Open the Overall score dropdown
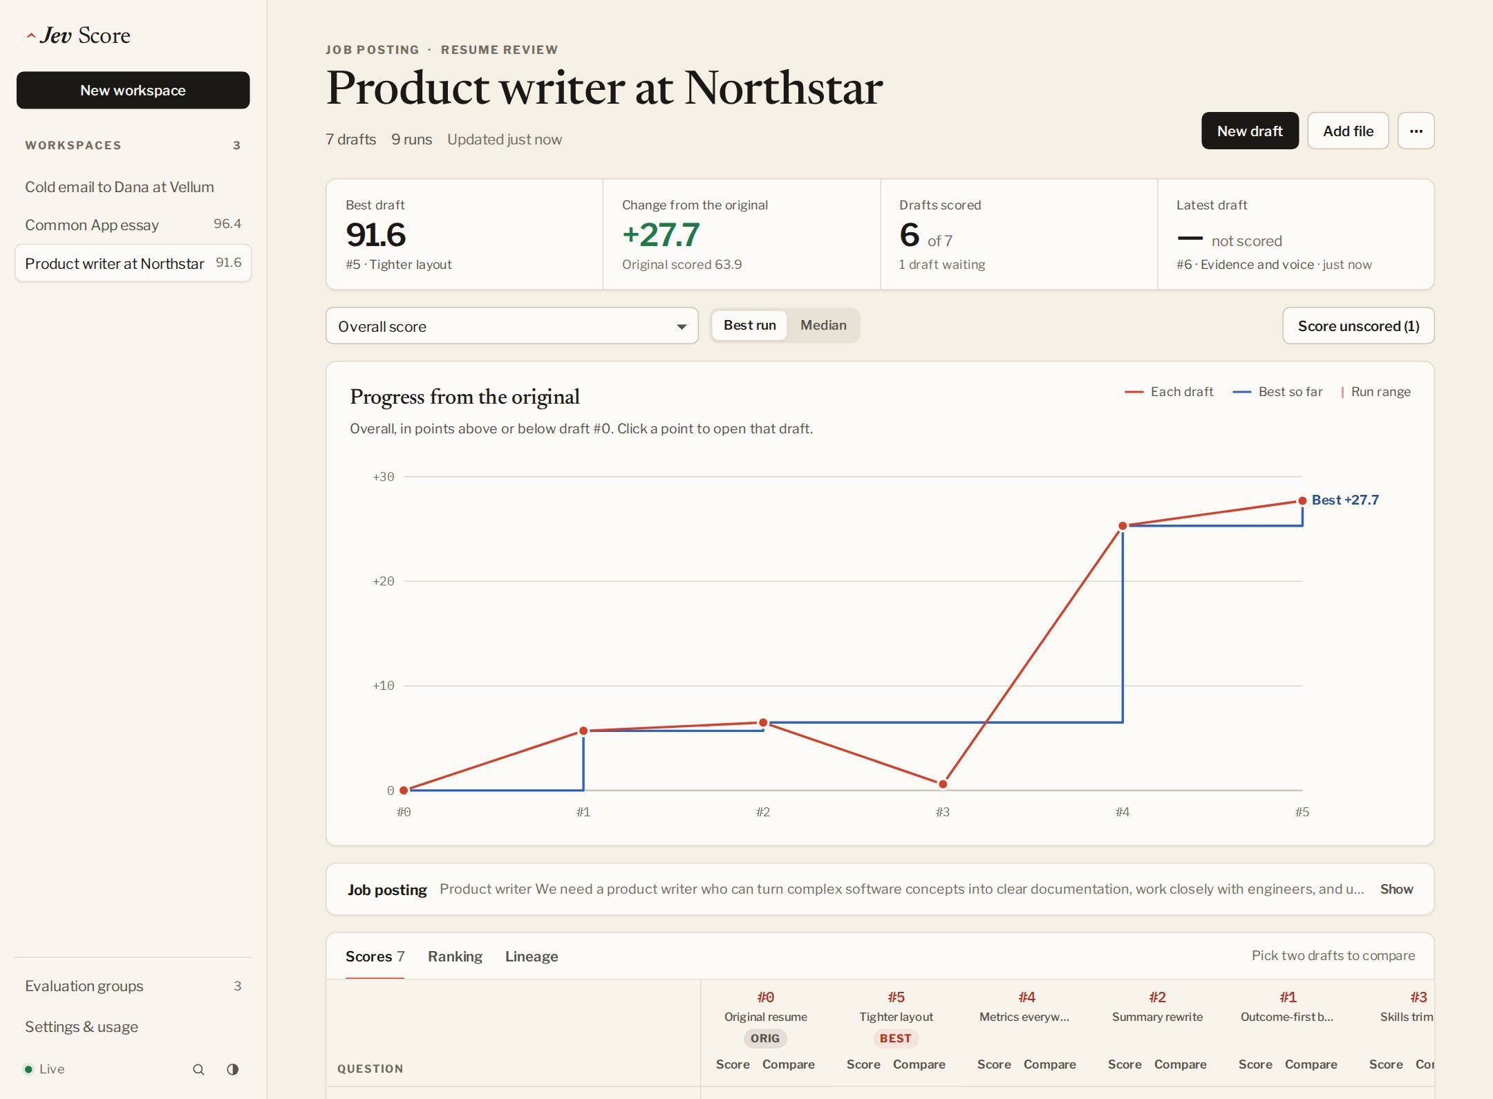The image size is (1493, 1099). click(x=511, y=326)
